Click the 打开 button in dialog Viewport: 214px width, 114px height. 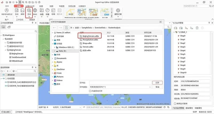157,83
